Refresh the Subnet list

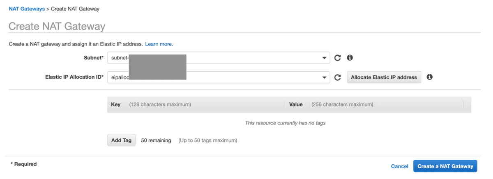tap(337, 58)
